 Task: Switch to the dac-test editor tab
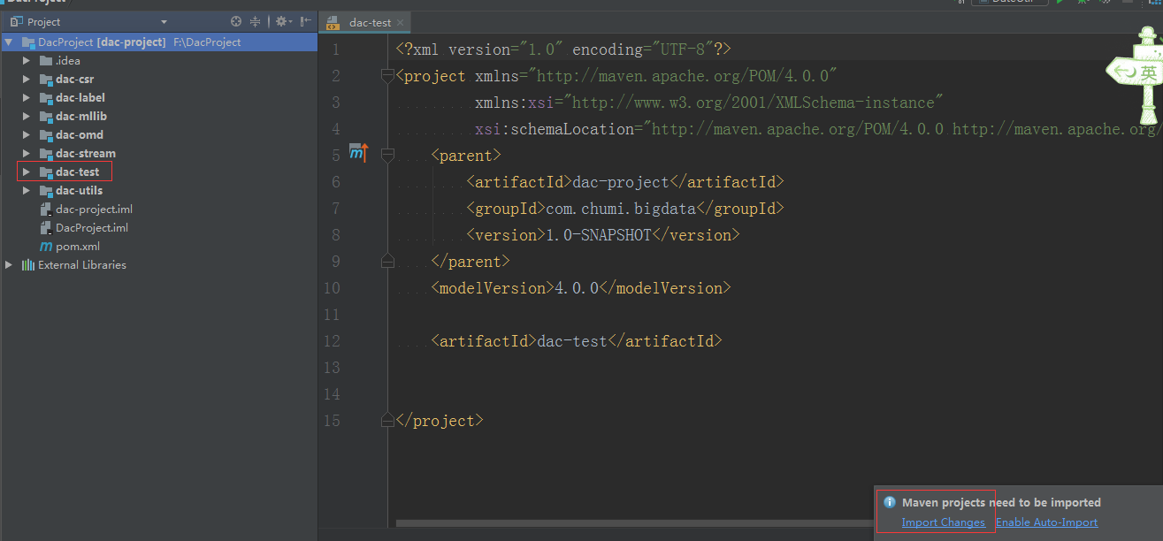coord(370,23)
